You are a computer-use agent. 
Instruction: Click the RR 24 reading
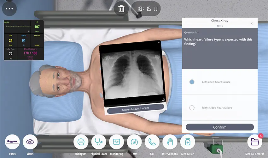pos(11,40)
